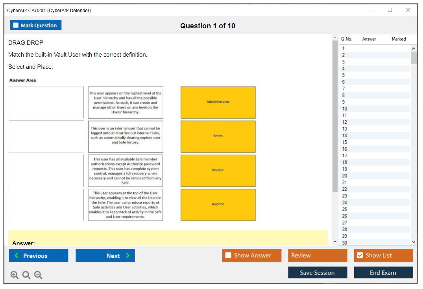Screen dimensions: 423x289
Task: Click the reset zoom magnifier icon
Action: pyautogui.click(x=26, y=275)
